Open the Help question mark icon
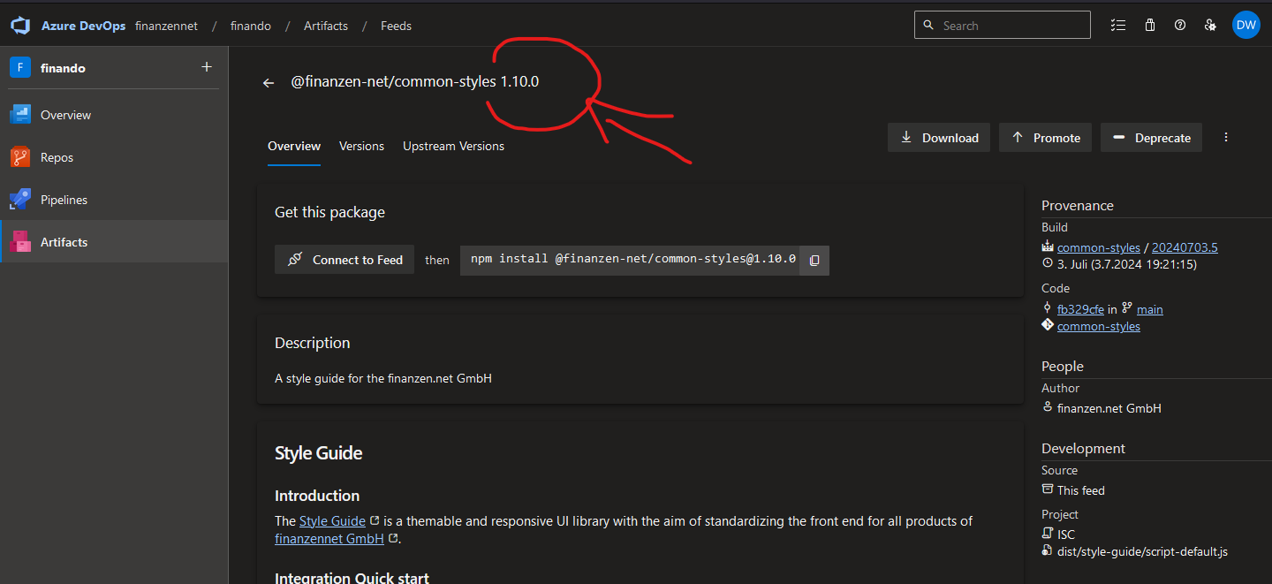 (1180, 26)
